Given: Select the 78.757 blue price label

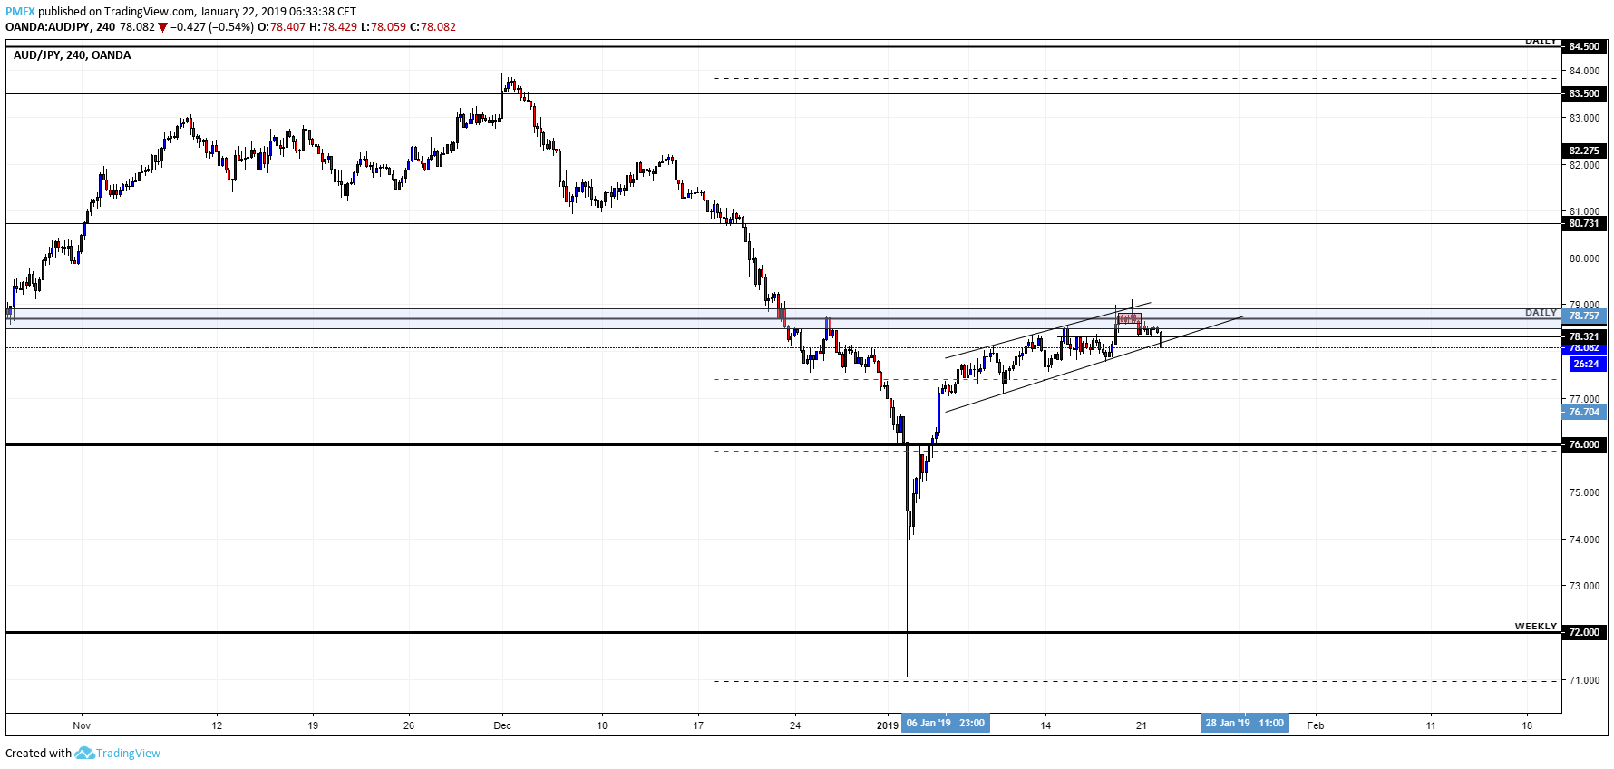Looking at the screenshot, I should click(x=1584, y=316).
